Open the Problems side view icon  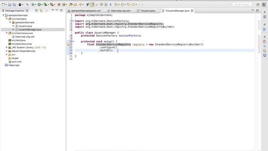pos(265,42)
